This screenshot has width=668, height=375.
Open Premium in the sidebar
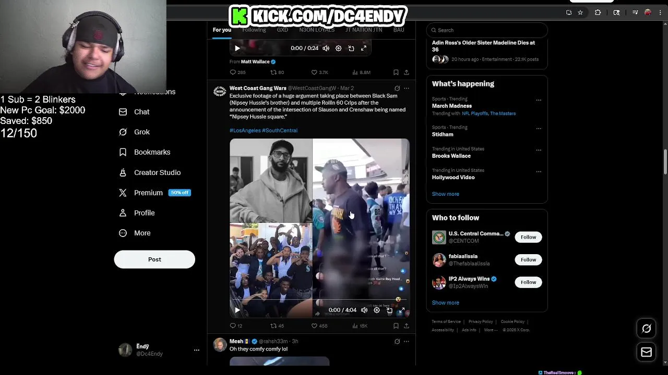(154, 193)
